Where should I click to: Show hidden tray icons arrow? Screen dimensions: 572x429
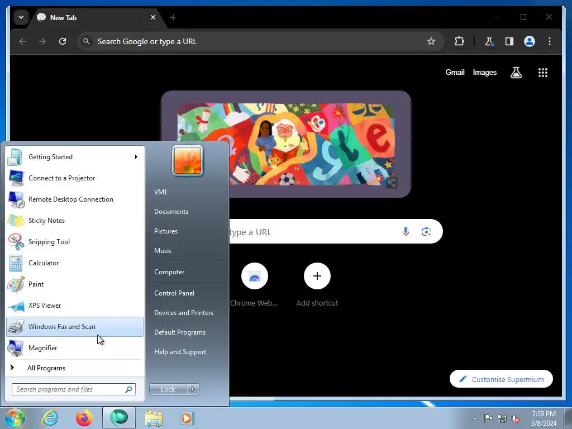click(x=475, y=418)
